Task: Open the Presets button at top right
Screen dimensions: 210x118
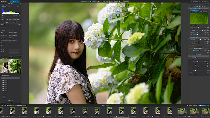Action: pyautogui.click(x=205, y=1)
